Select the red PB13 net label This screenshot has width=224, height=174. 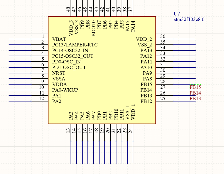pos(195,99)
